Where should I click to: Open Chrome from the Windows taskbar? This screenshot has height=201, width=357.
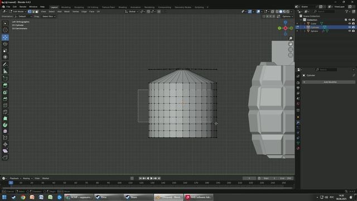(x=23, y=197)
